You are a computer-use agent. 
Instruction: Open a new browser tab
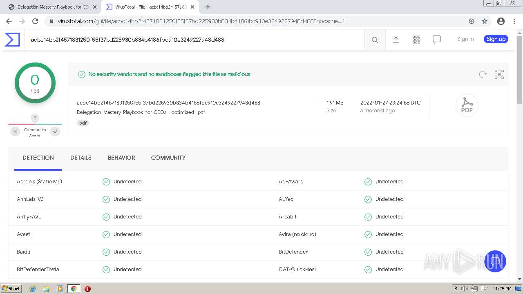[208, 7]
